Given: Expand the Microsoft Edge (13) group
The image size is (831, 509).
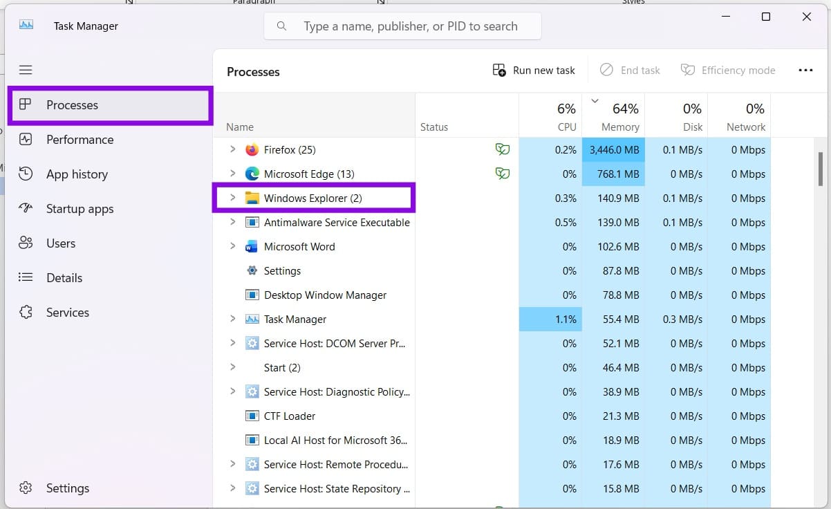Looking at the screenshot, I should (232, 174).
